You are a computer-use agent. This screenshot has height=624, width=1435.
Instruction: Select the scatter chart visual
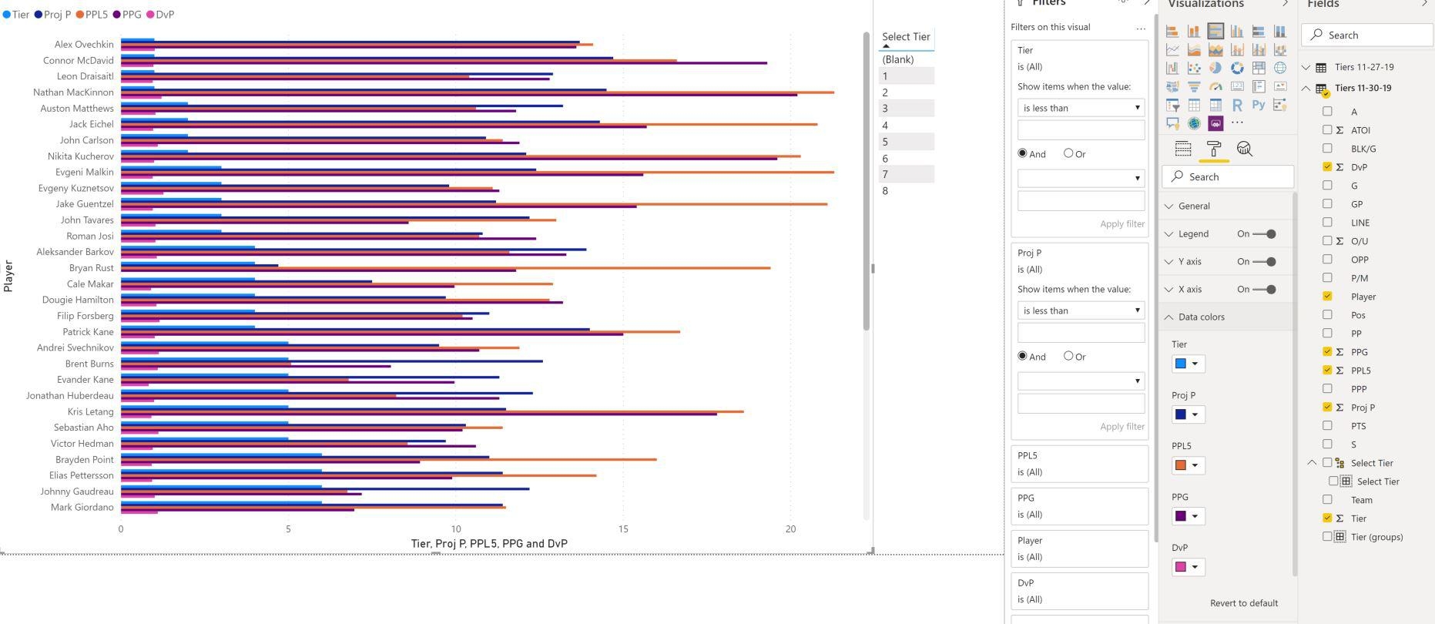[1194, 69]
